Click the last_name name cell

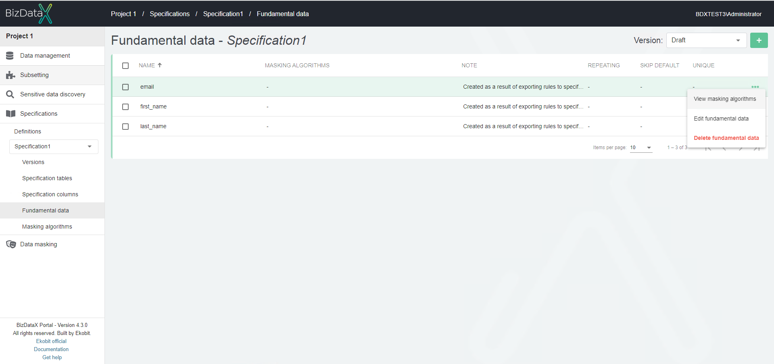click(153, 126)
